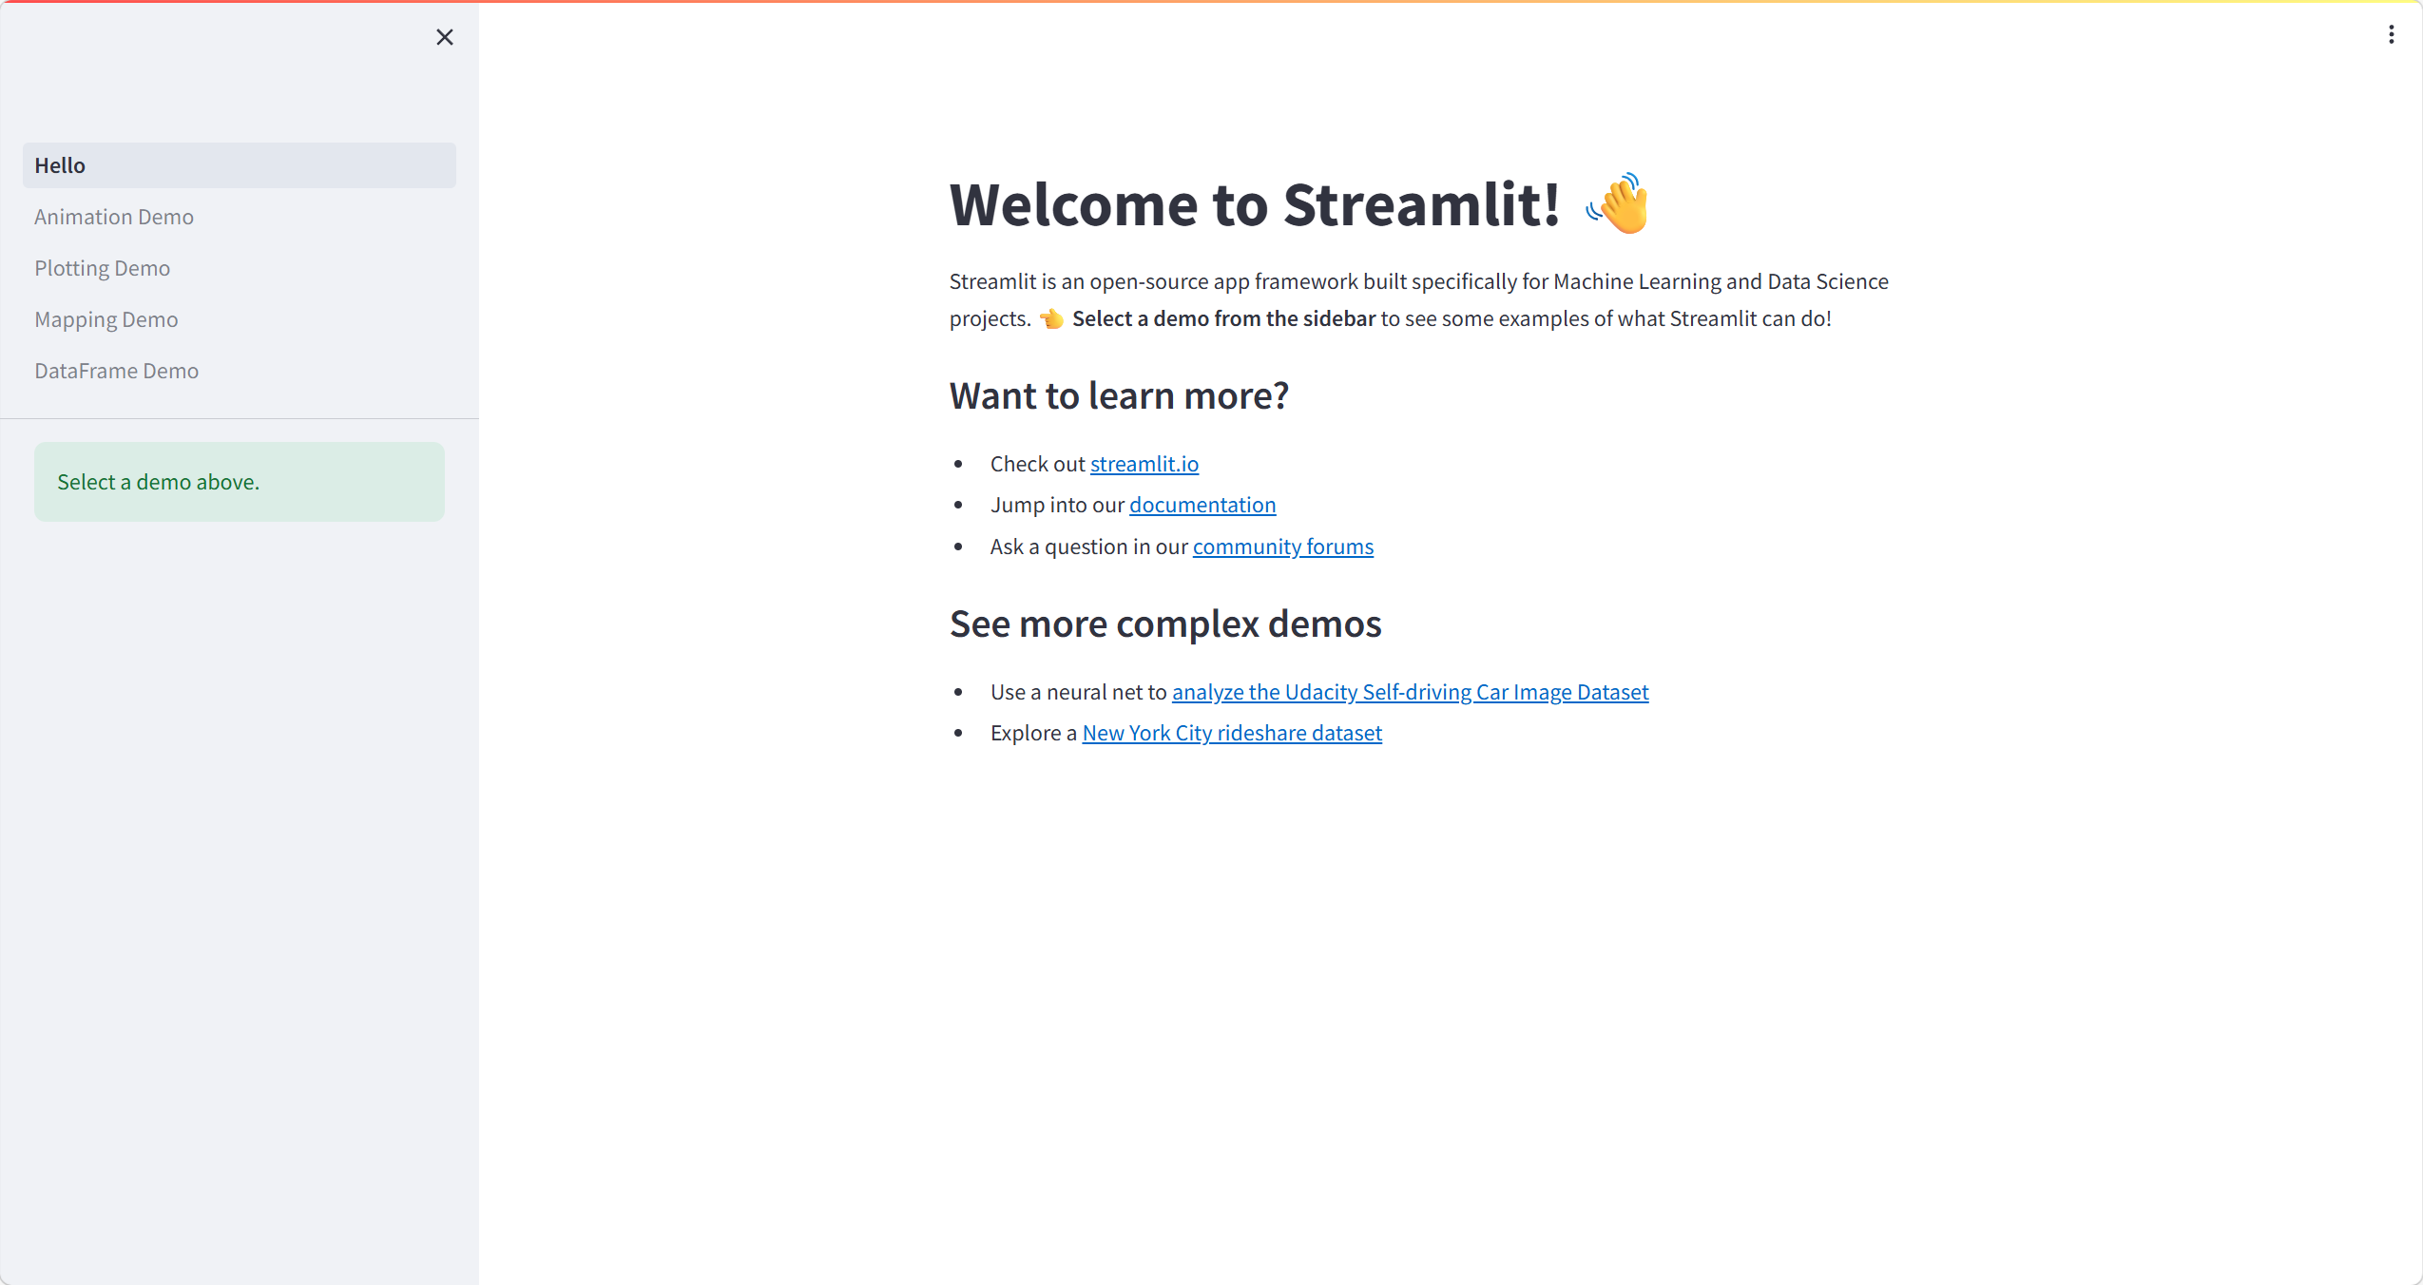Click the Welcome to Streamlit heading
The width and height of the screenshot is (2423, 1285).
(x=1254, y=204)
